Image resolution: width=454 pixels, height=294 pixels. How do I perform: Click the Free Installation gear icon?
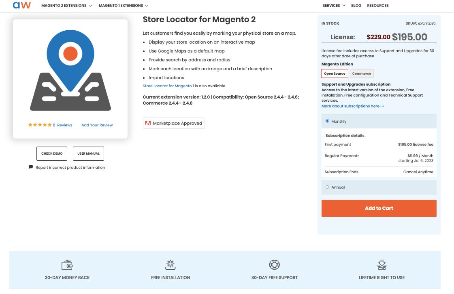[171, 265]
